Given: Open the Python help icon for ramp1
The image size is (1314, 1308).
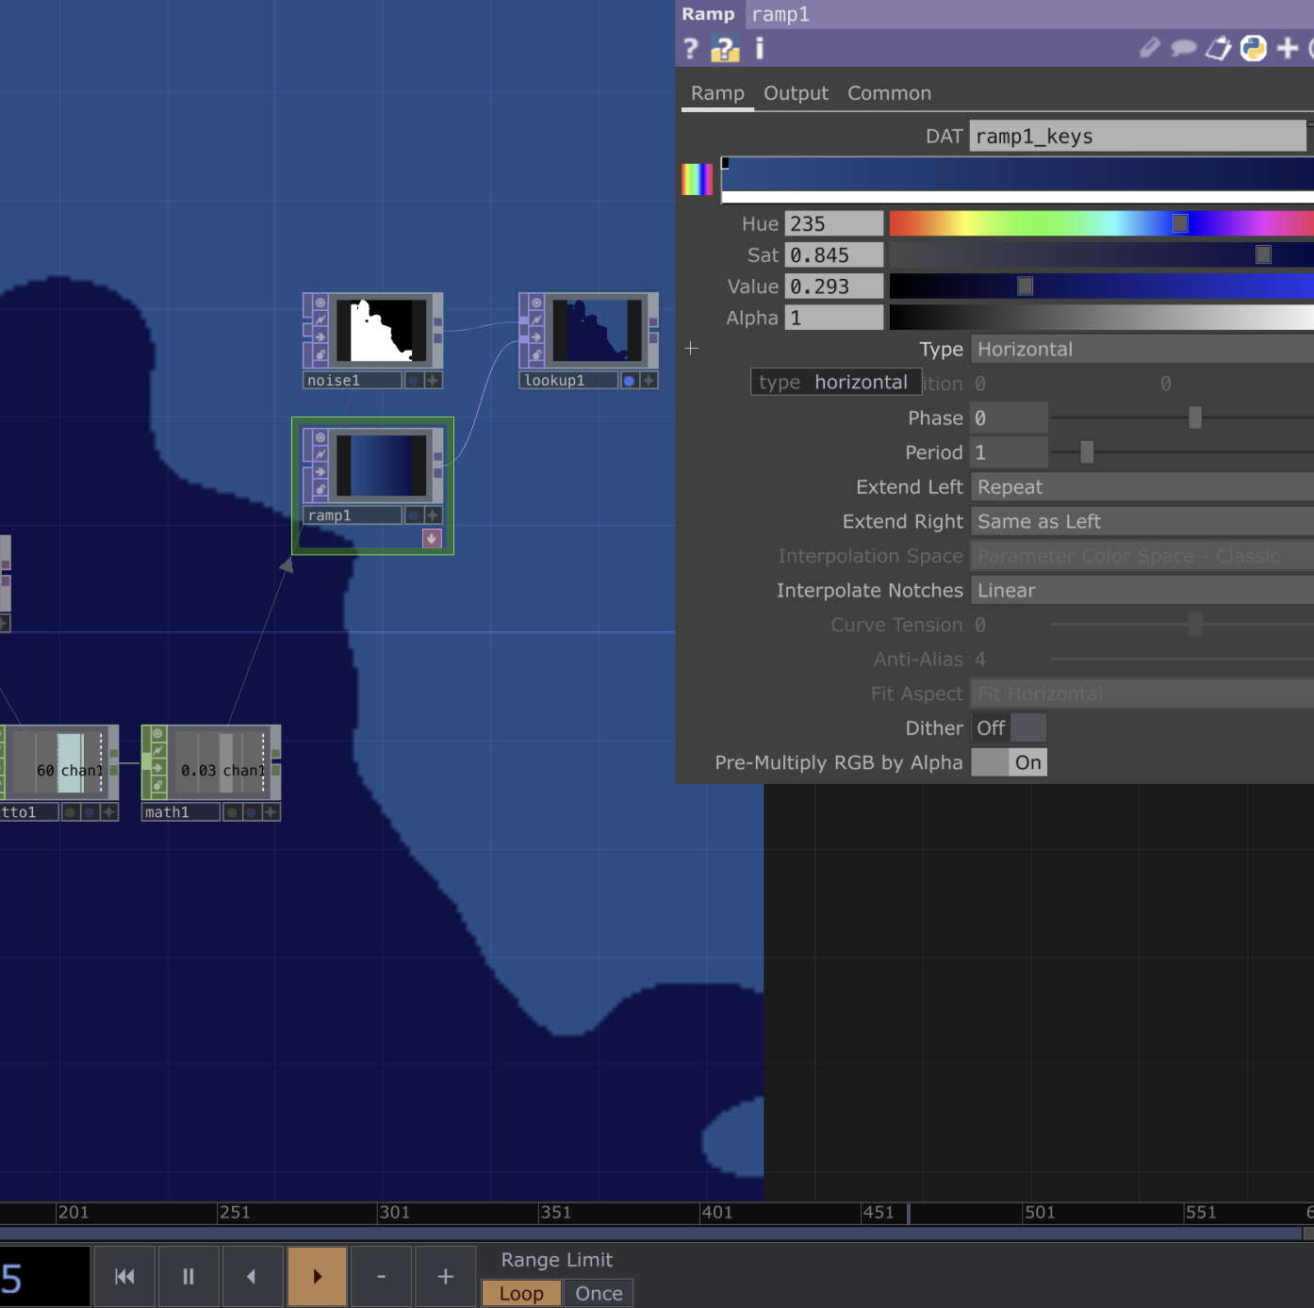Looking at the screenshot, I should pos(725,48).
